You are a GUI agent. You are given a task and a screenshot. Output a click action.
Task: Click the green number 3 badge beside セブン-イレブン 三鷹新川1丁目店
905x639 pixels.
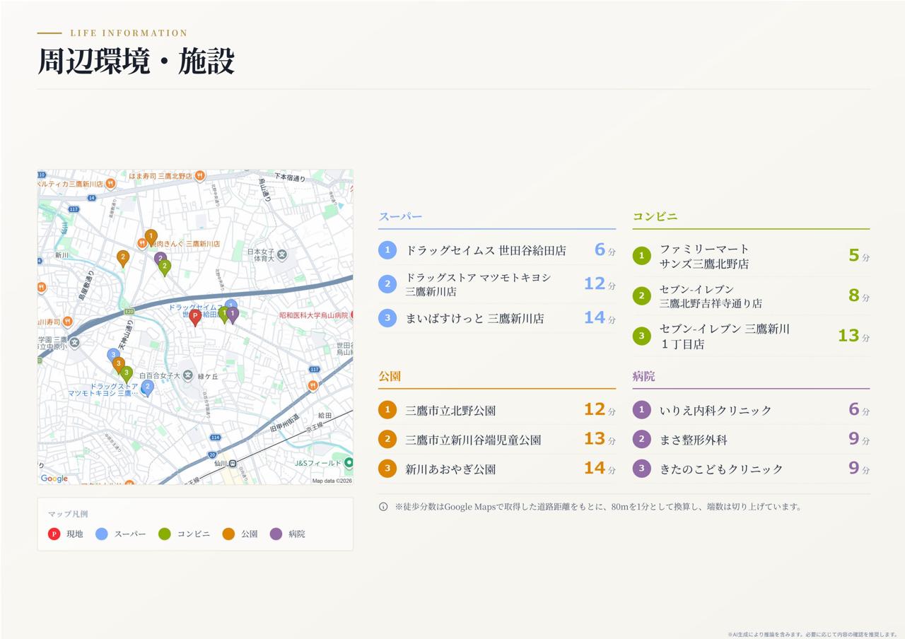(x=641, y=336)
